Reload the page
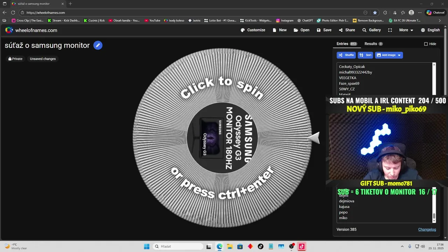Image resolution: width=448 pixels, height=252 pixels. coord(13,13)
